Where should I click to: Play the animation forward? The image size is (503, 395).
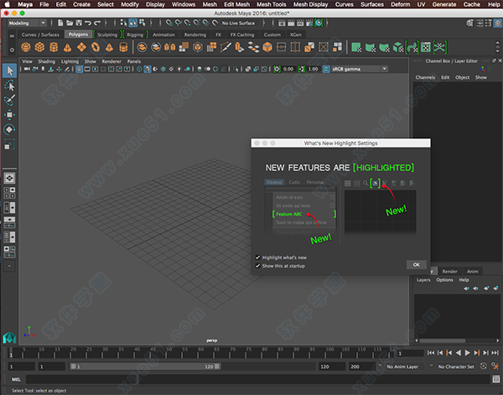coord(468,353)
